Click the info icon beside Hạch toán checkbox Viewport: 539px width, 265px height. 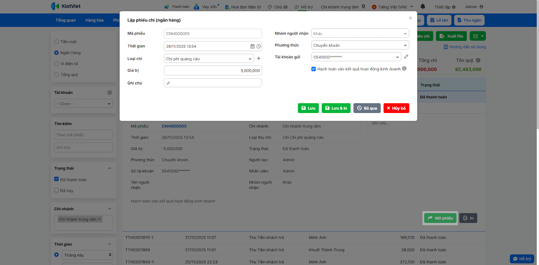pyautogui.click(x=404, y=69)
